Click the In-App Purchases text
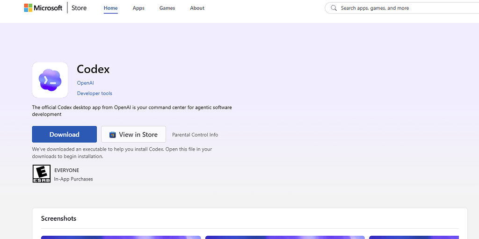 coord(73,179)
